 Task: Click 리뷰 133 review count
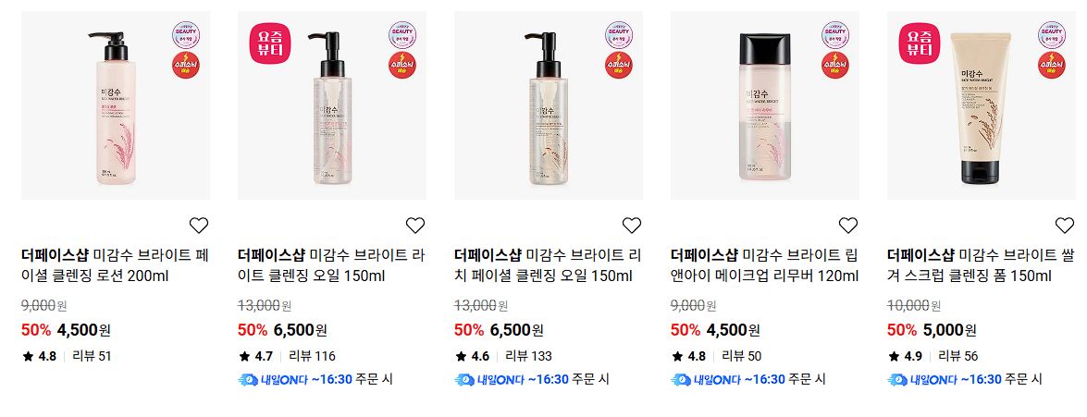click(529, 357)
